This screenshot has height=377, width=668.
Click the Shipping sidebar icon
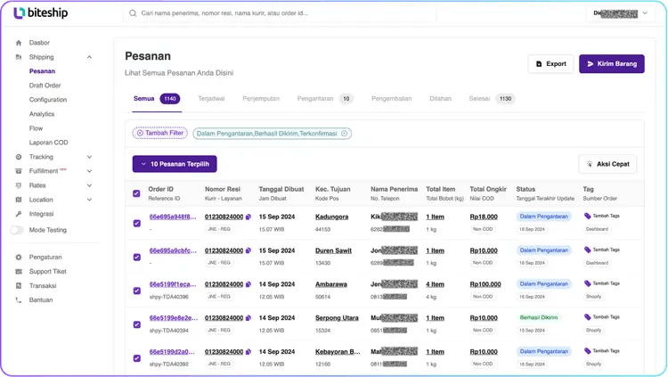[19, 57]
